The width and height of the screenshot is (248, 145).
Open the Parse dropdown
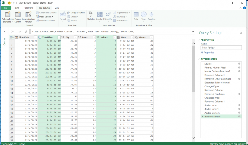pos(72,21)
